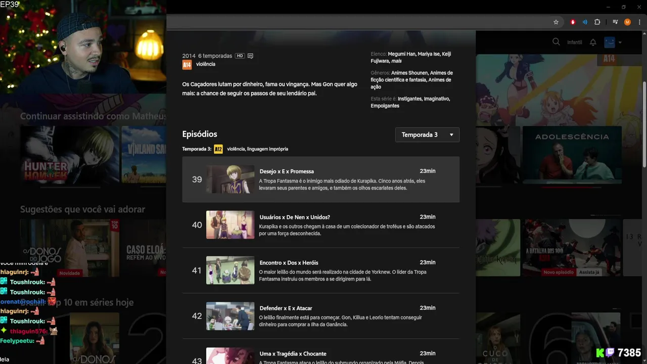This screenshot has width=647, height=364.
Task: Expand the Netflix profile menu arrow
Action: [x=620, y=42]
